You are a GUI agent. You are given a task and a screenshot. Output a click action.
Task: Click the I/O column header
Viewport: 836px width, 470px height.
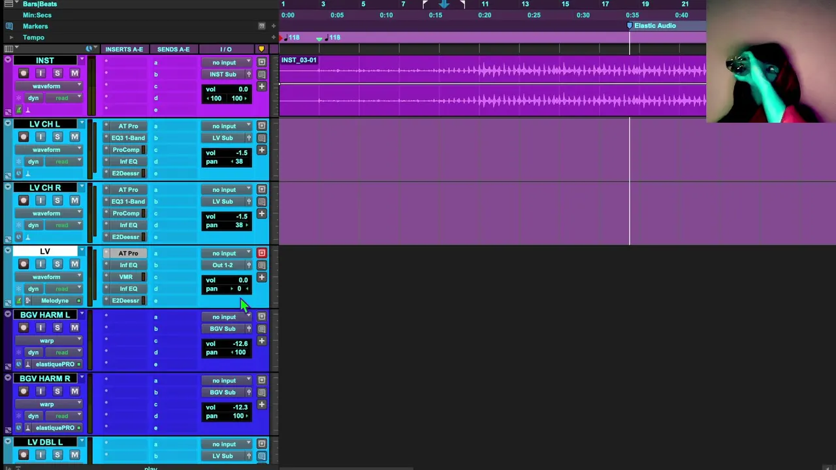226,49
